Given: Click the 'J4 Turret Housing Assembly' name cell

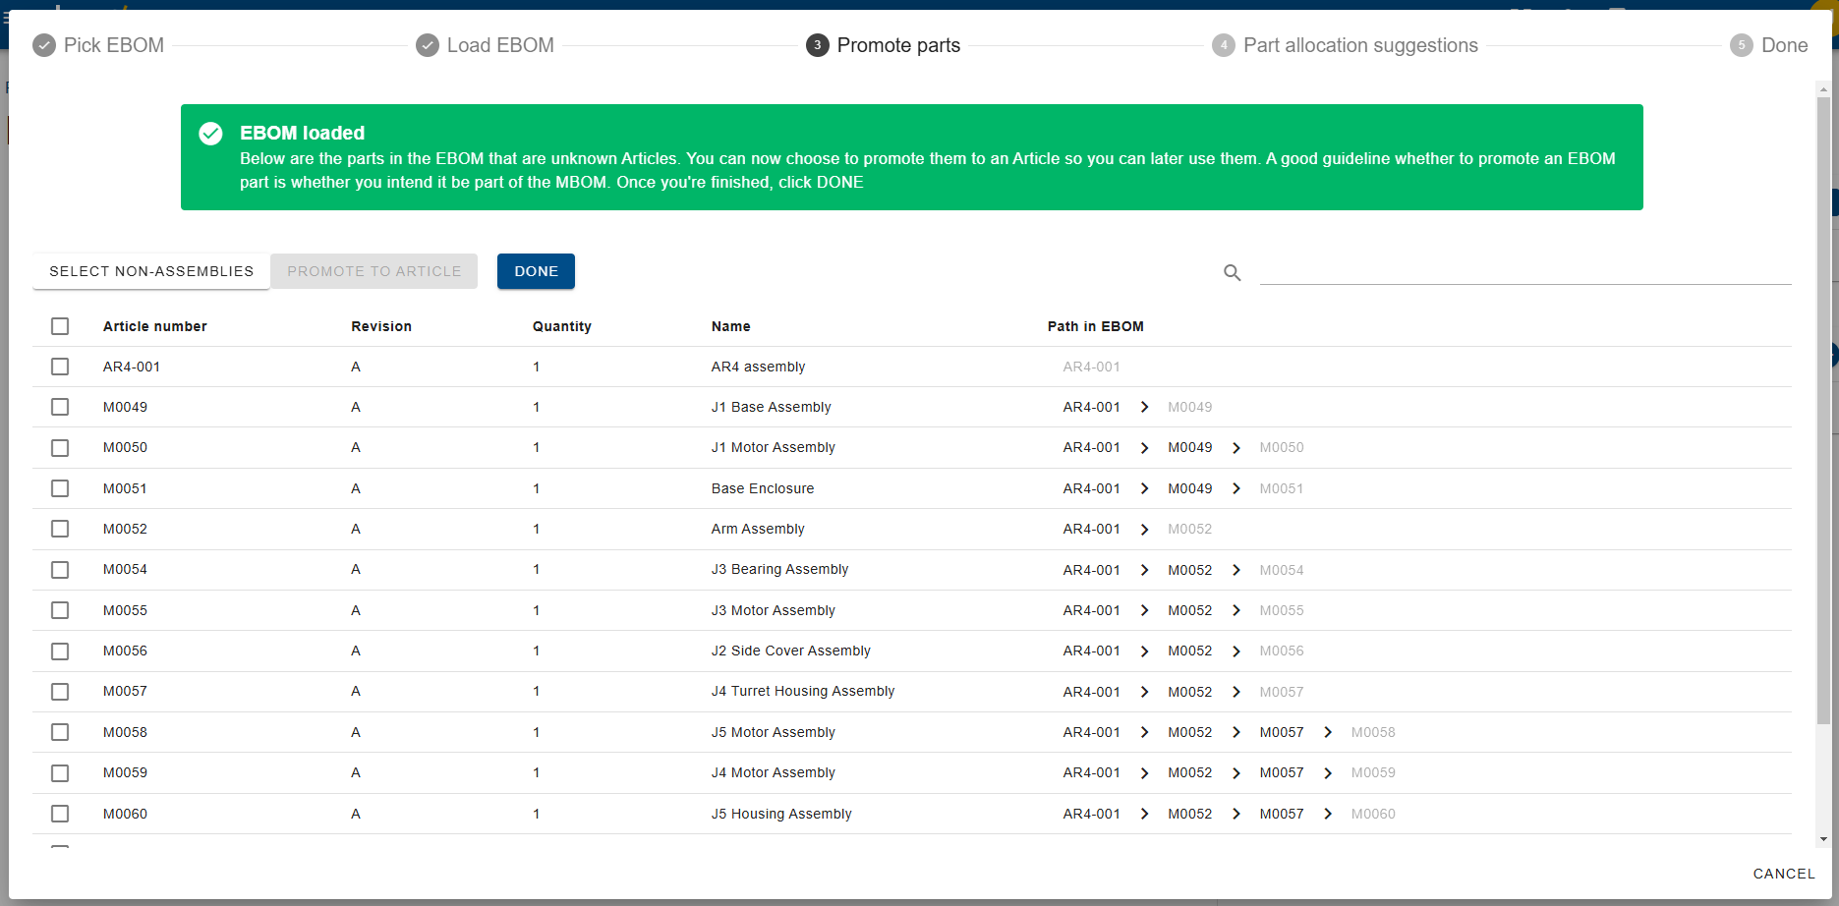Looking at the screenshot, I should point(803,691).
